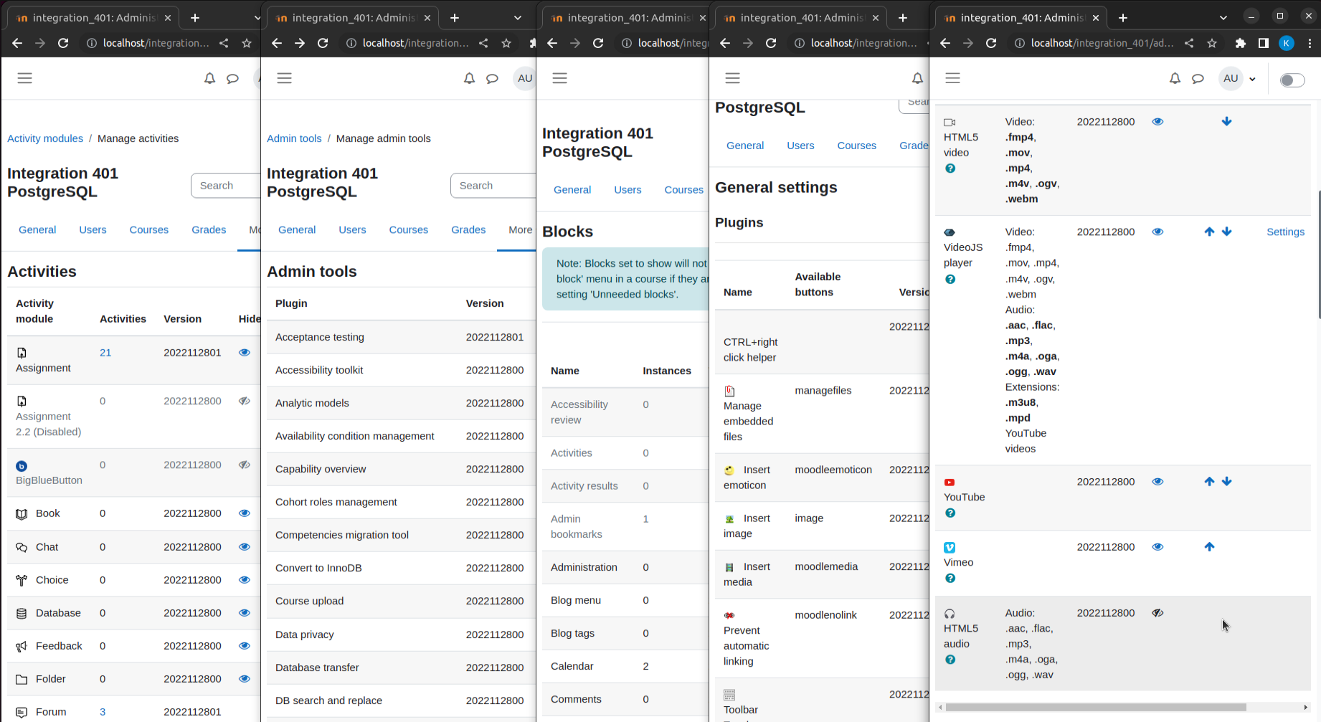Open messages icon in media players window
Image resolution: width=1321 pixels, height=722 pixels.
(1198, 79)
